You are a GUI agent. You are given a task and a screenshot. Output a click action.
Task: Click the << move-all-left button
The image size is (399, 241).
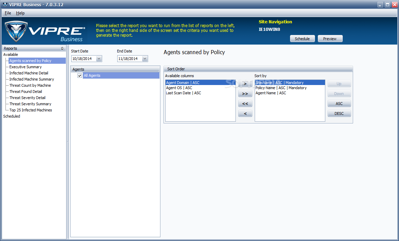click(x=245, y=104)
